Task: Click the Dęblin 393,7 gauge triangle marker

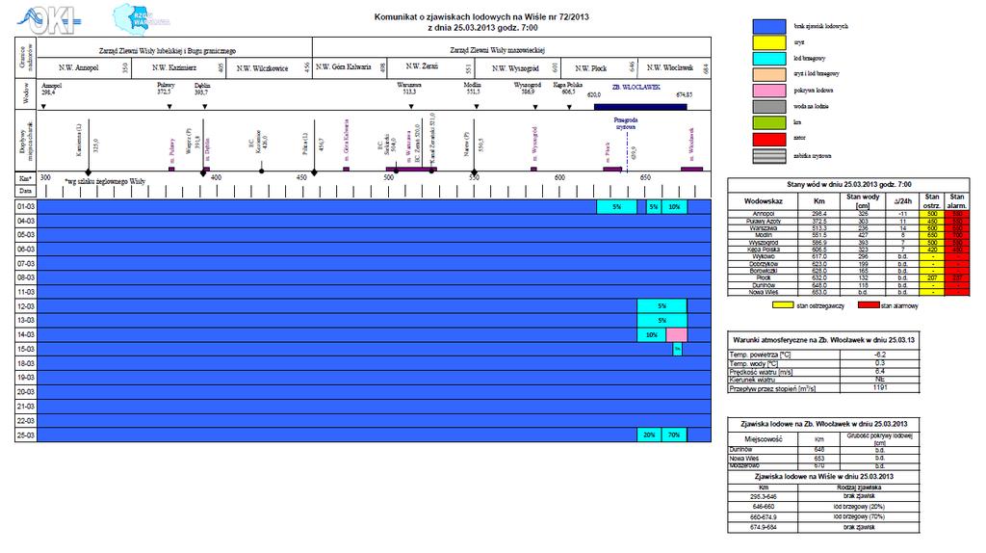Action: coord(205,107)
